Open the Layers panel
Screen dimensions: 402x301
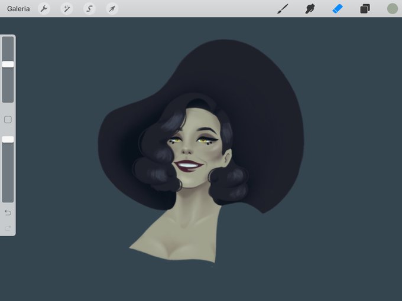pyautogui.click(x=365, y=9)
